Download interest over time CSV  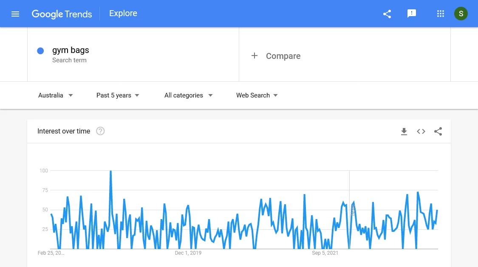point(404,131)
